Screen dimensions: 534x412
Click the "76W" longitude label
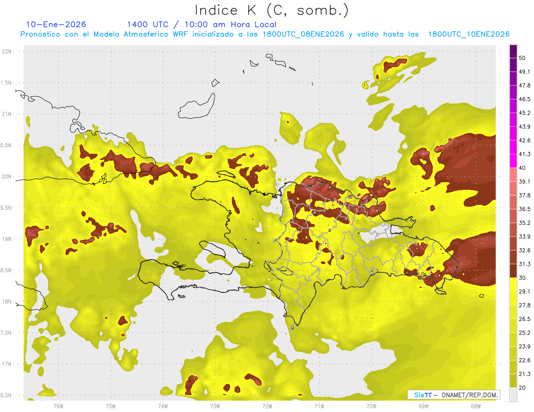pyautogui.click(x=58, y=406)
